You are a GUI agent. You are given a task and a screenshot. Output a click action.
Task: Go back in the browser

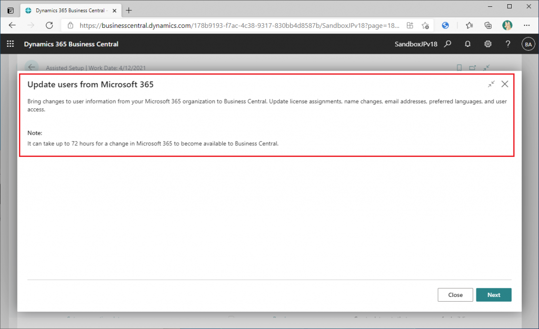(x=13, y=25)
